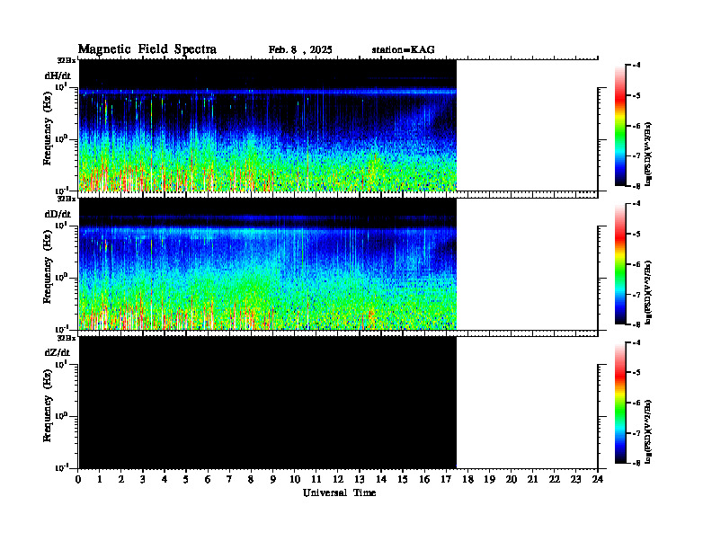Click the -8 value on bottom colorbar

(636, 463)
